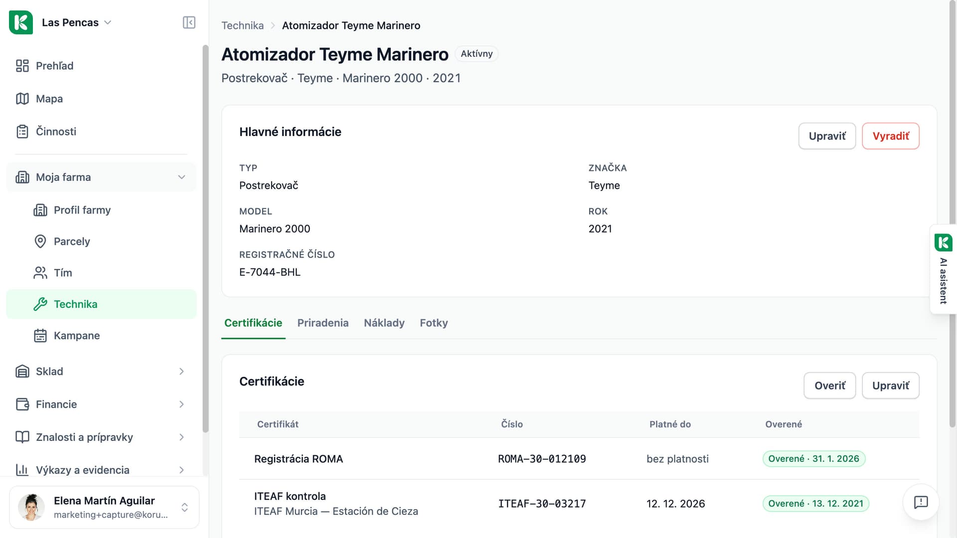This screenshot has height=538, width=957.
Task: Click the Kampane calendar icon
Action: 40,336
